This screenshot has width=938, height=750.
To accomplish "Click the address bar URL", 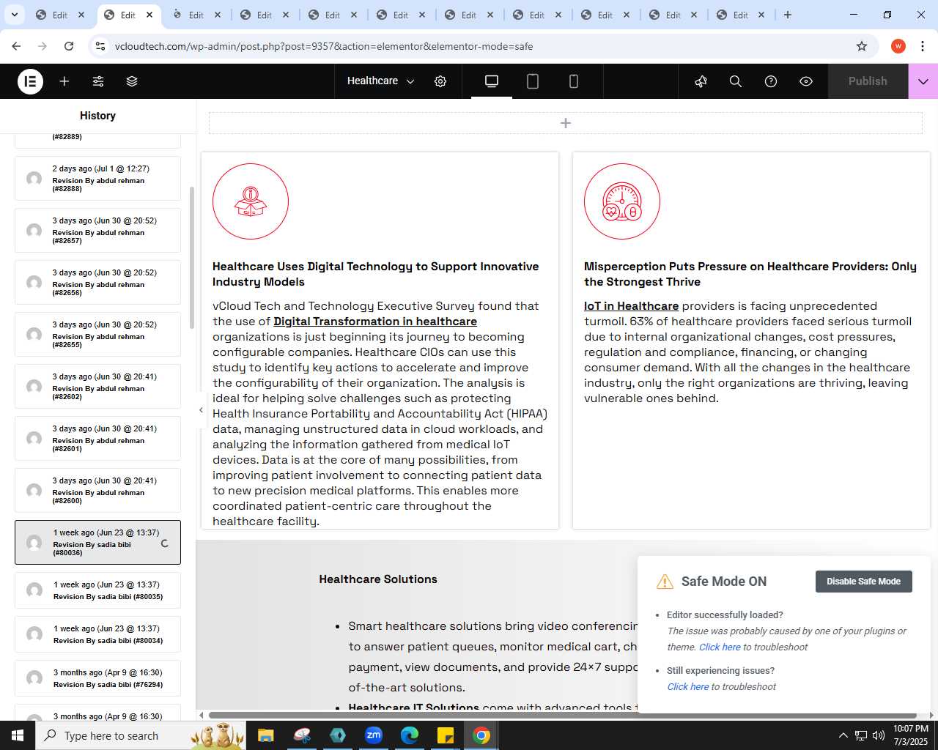I will click(x=324, y=46).
